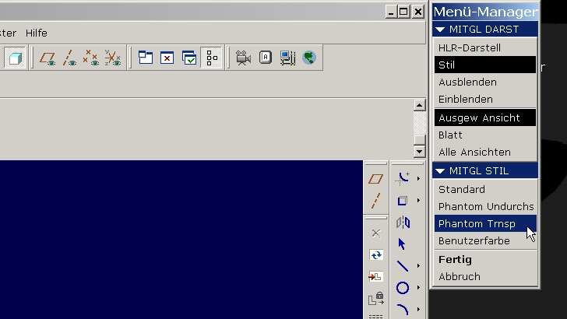Maximize the main window
Image resolution: width=567 pixels, height=319 pixels.
coord(404,12)
